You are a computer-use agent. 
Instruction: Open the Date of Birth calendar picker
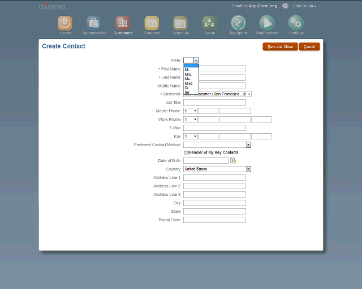[x=233, y=160]
